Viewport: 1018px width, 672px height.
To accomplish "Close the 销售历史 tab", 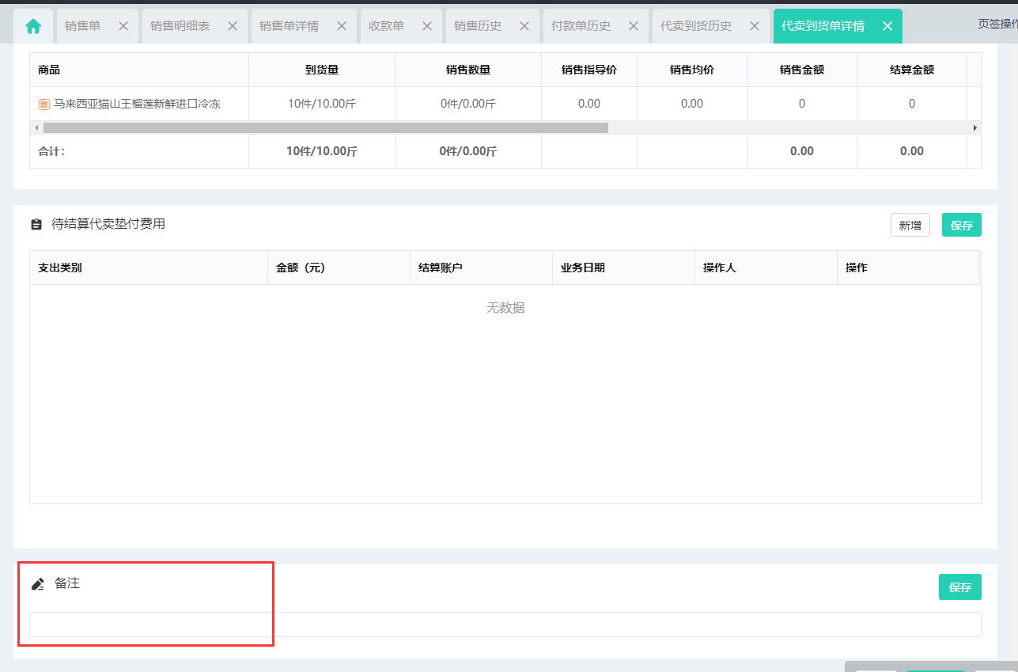I will [524, 26].
